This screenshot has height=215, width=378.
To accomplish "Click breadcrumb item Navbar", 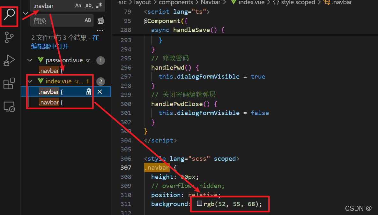I will (211, 3).
